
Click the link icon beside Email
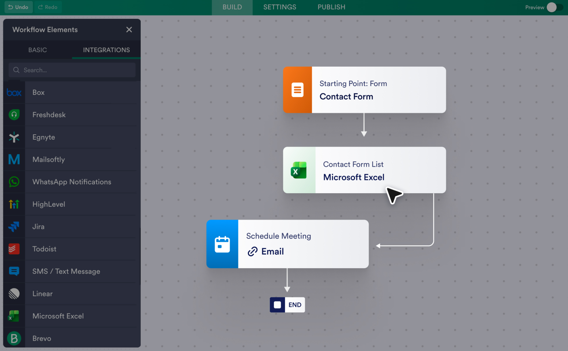(x=253, y=251)
